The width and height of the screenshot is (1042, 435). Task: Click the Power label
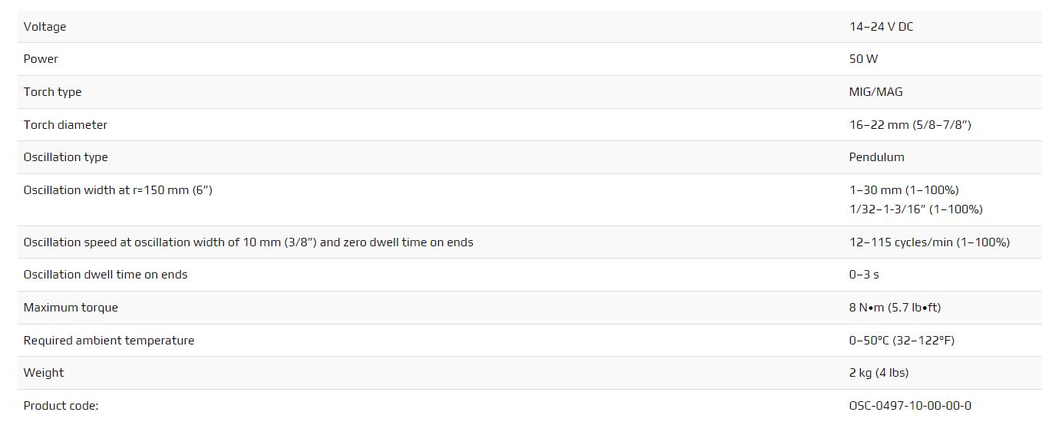click(41, 59)
